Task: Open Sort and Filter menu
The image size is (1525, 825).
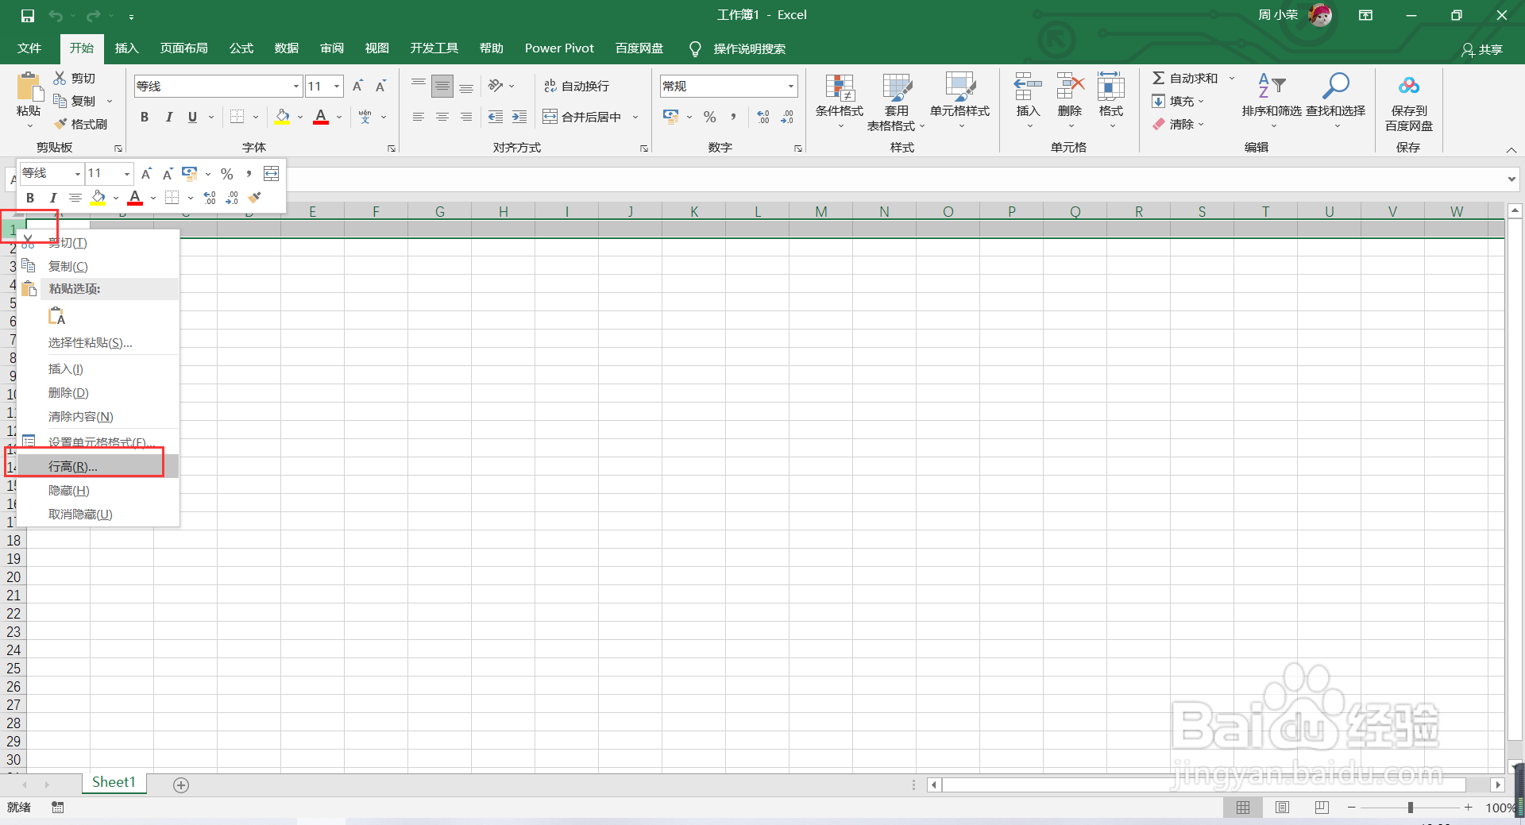Action: (1272, 101)
